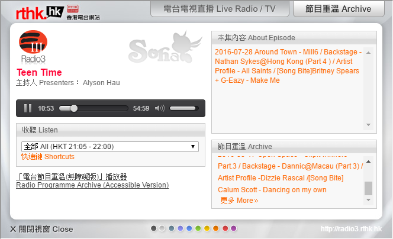Switch to Live Radio / TV tab
This screenshot has height=239, width=393.
(x=218, y=9)
